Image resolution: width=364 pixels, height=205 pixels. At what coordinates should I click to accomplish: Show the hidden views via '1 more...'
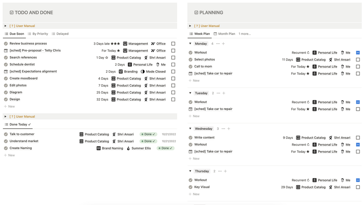pyautogui.click(x=245, y=34)
